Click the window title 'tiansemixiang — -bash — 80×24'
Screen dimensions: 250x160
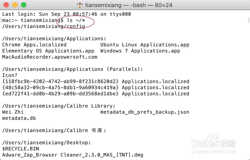pos(128,5)
